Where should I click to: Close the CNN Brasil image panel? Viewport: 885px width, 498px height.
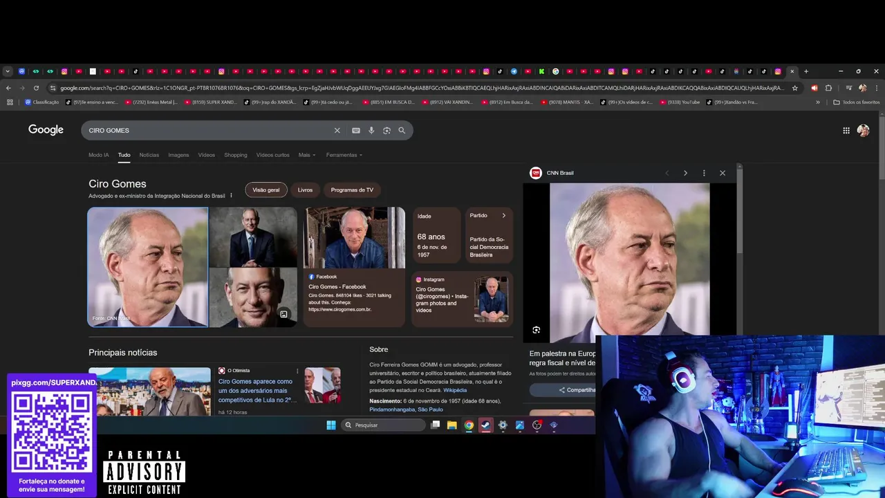pyautogui.click(x=723, y=173)
